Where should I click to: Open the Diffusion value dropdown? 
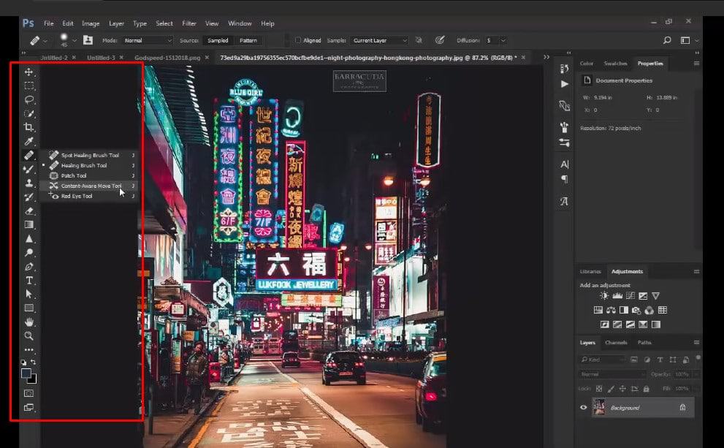503,41
